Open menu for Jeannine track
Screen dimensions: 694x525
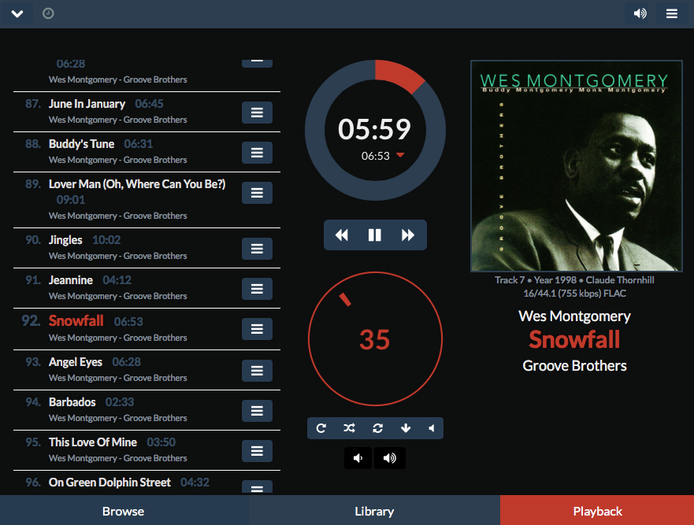pos(257,289)
